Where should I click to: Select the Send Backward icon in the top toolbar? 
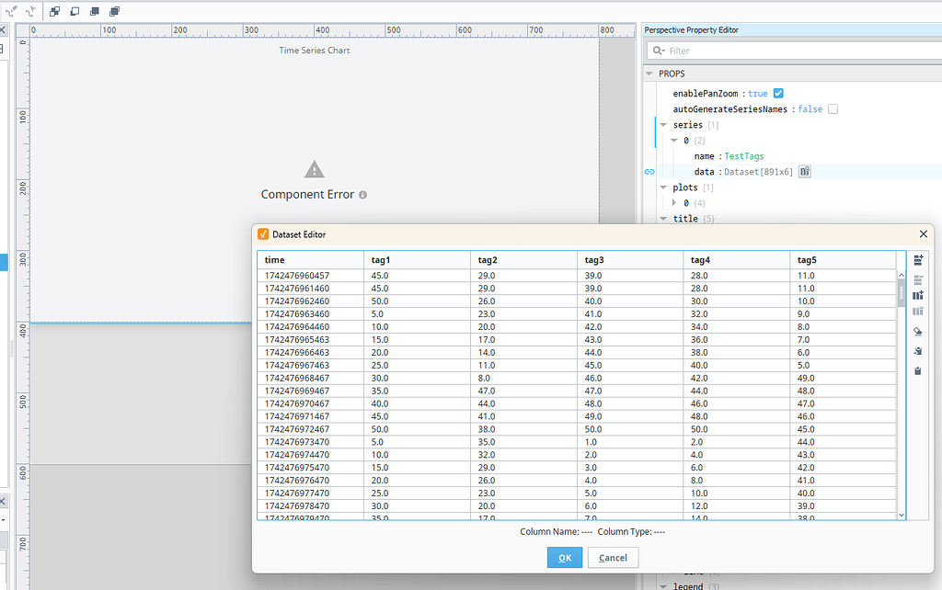(96, 11)
